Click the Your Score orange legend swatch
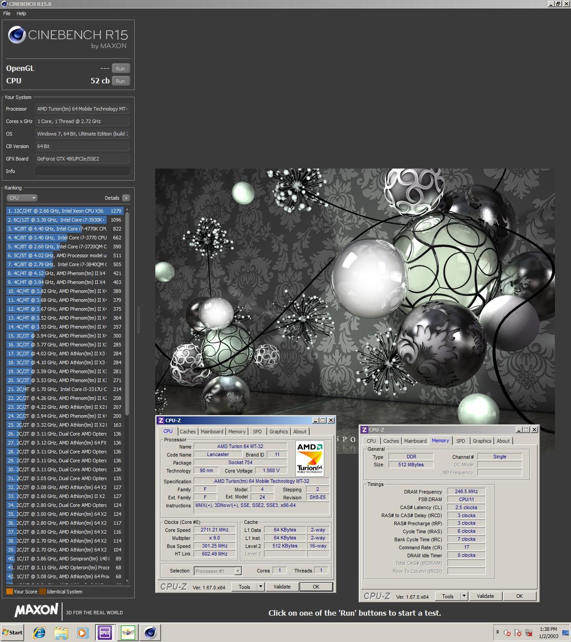The width and height of the screenshot is (571, 642). 9,592
